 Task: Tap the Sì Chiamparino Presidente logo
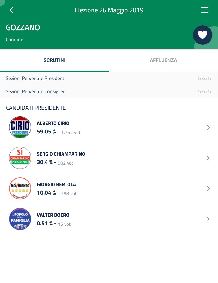pos(20,158)
